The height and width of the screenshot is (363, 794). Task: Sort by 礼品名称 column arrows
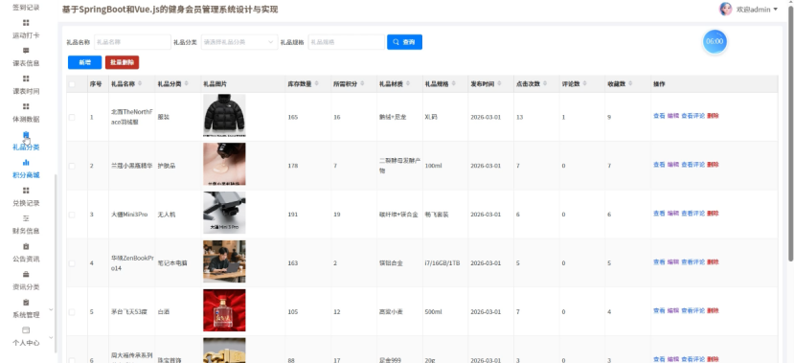pyautogui.click(x=140, y=83)
